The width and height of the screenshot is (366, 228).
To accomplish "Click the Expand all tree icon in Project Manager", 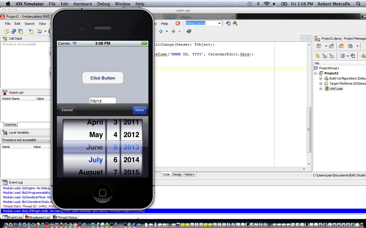I will point(325,56).
